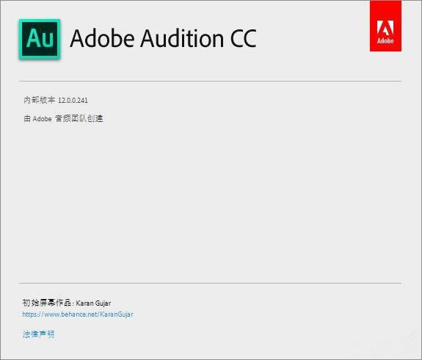The width and height of the screenshot is (422, 360).
Task: Click the red Adobe logo badge
Action: tap(385, 26)
